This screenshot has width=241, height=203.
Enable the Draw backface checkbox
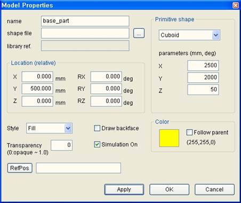(97, 128)
